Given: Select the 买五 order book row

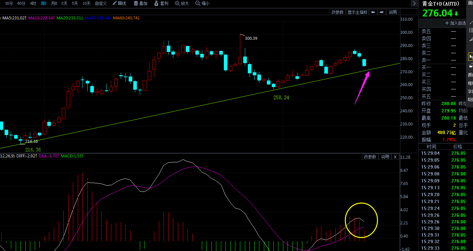Looking at the screenshot, I should (442, 97).
